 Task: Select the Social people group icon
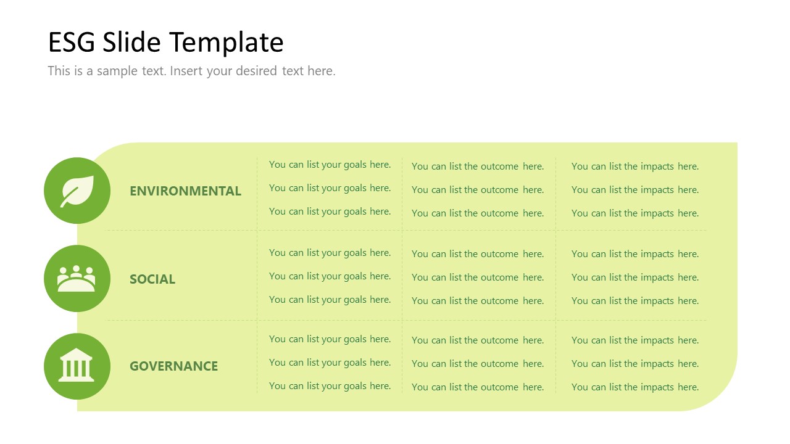click(77, 279)
